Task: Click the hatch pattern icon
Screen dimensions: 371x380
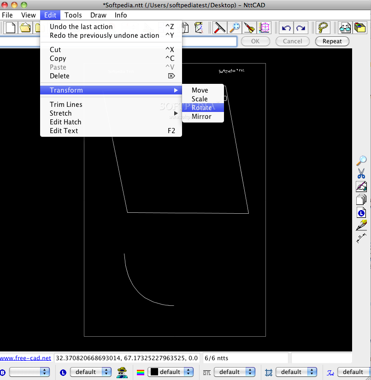Action: pyautogui.click(x=269, y=372)
